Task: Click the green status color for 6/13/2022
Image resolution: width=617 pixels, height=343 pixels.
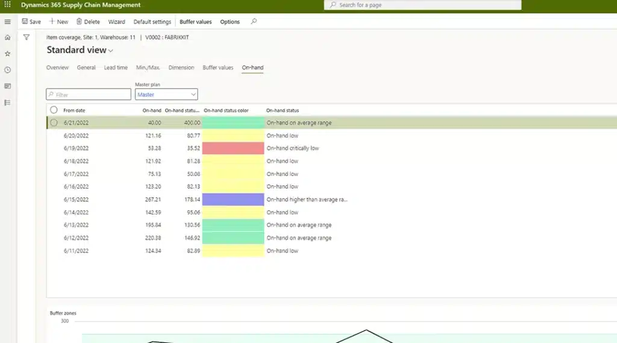Action: tap(233, 225)
